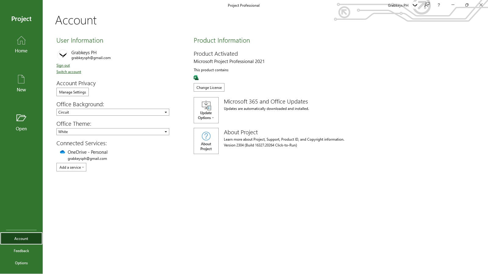Close the Project Professional window
488x274 pixels.
point(481,5)
